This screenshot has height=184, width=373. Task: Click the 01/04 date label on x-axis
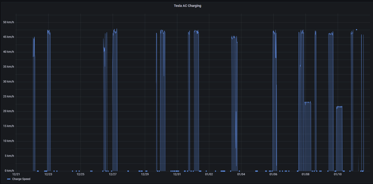coord(241,174)
